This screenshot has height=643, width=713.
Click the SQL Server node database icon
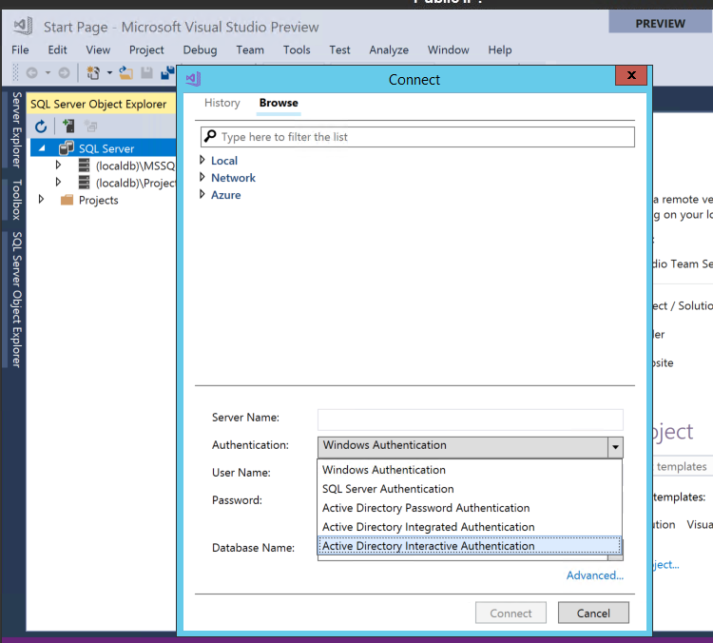[x=67, y=148]
